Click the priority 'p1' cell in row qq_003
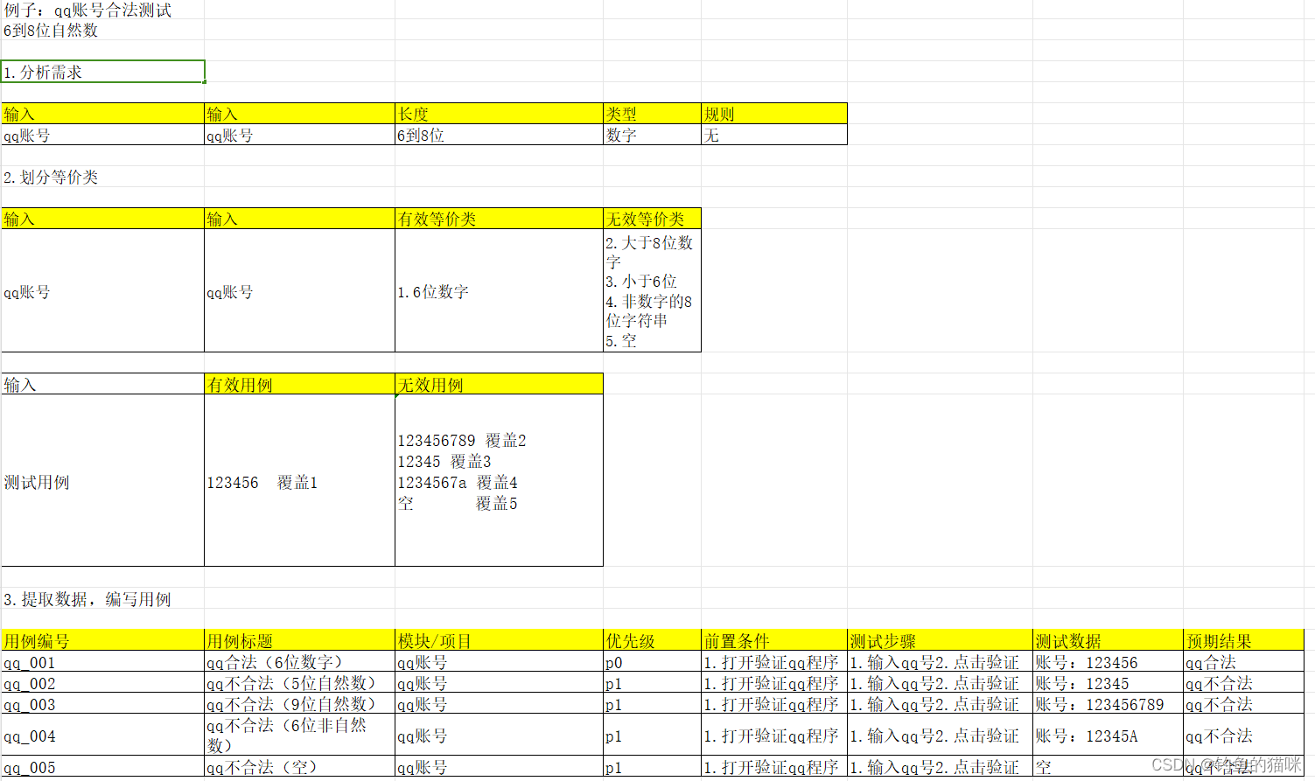 pyautogui.click(x=652, y=704)
